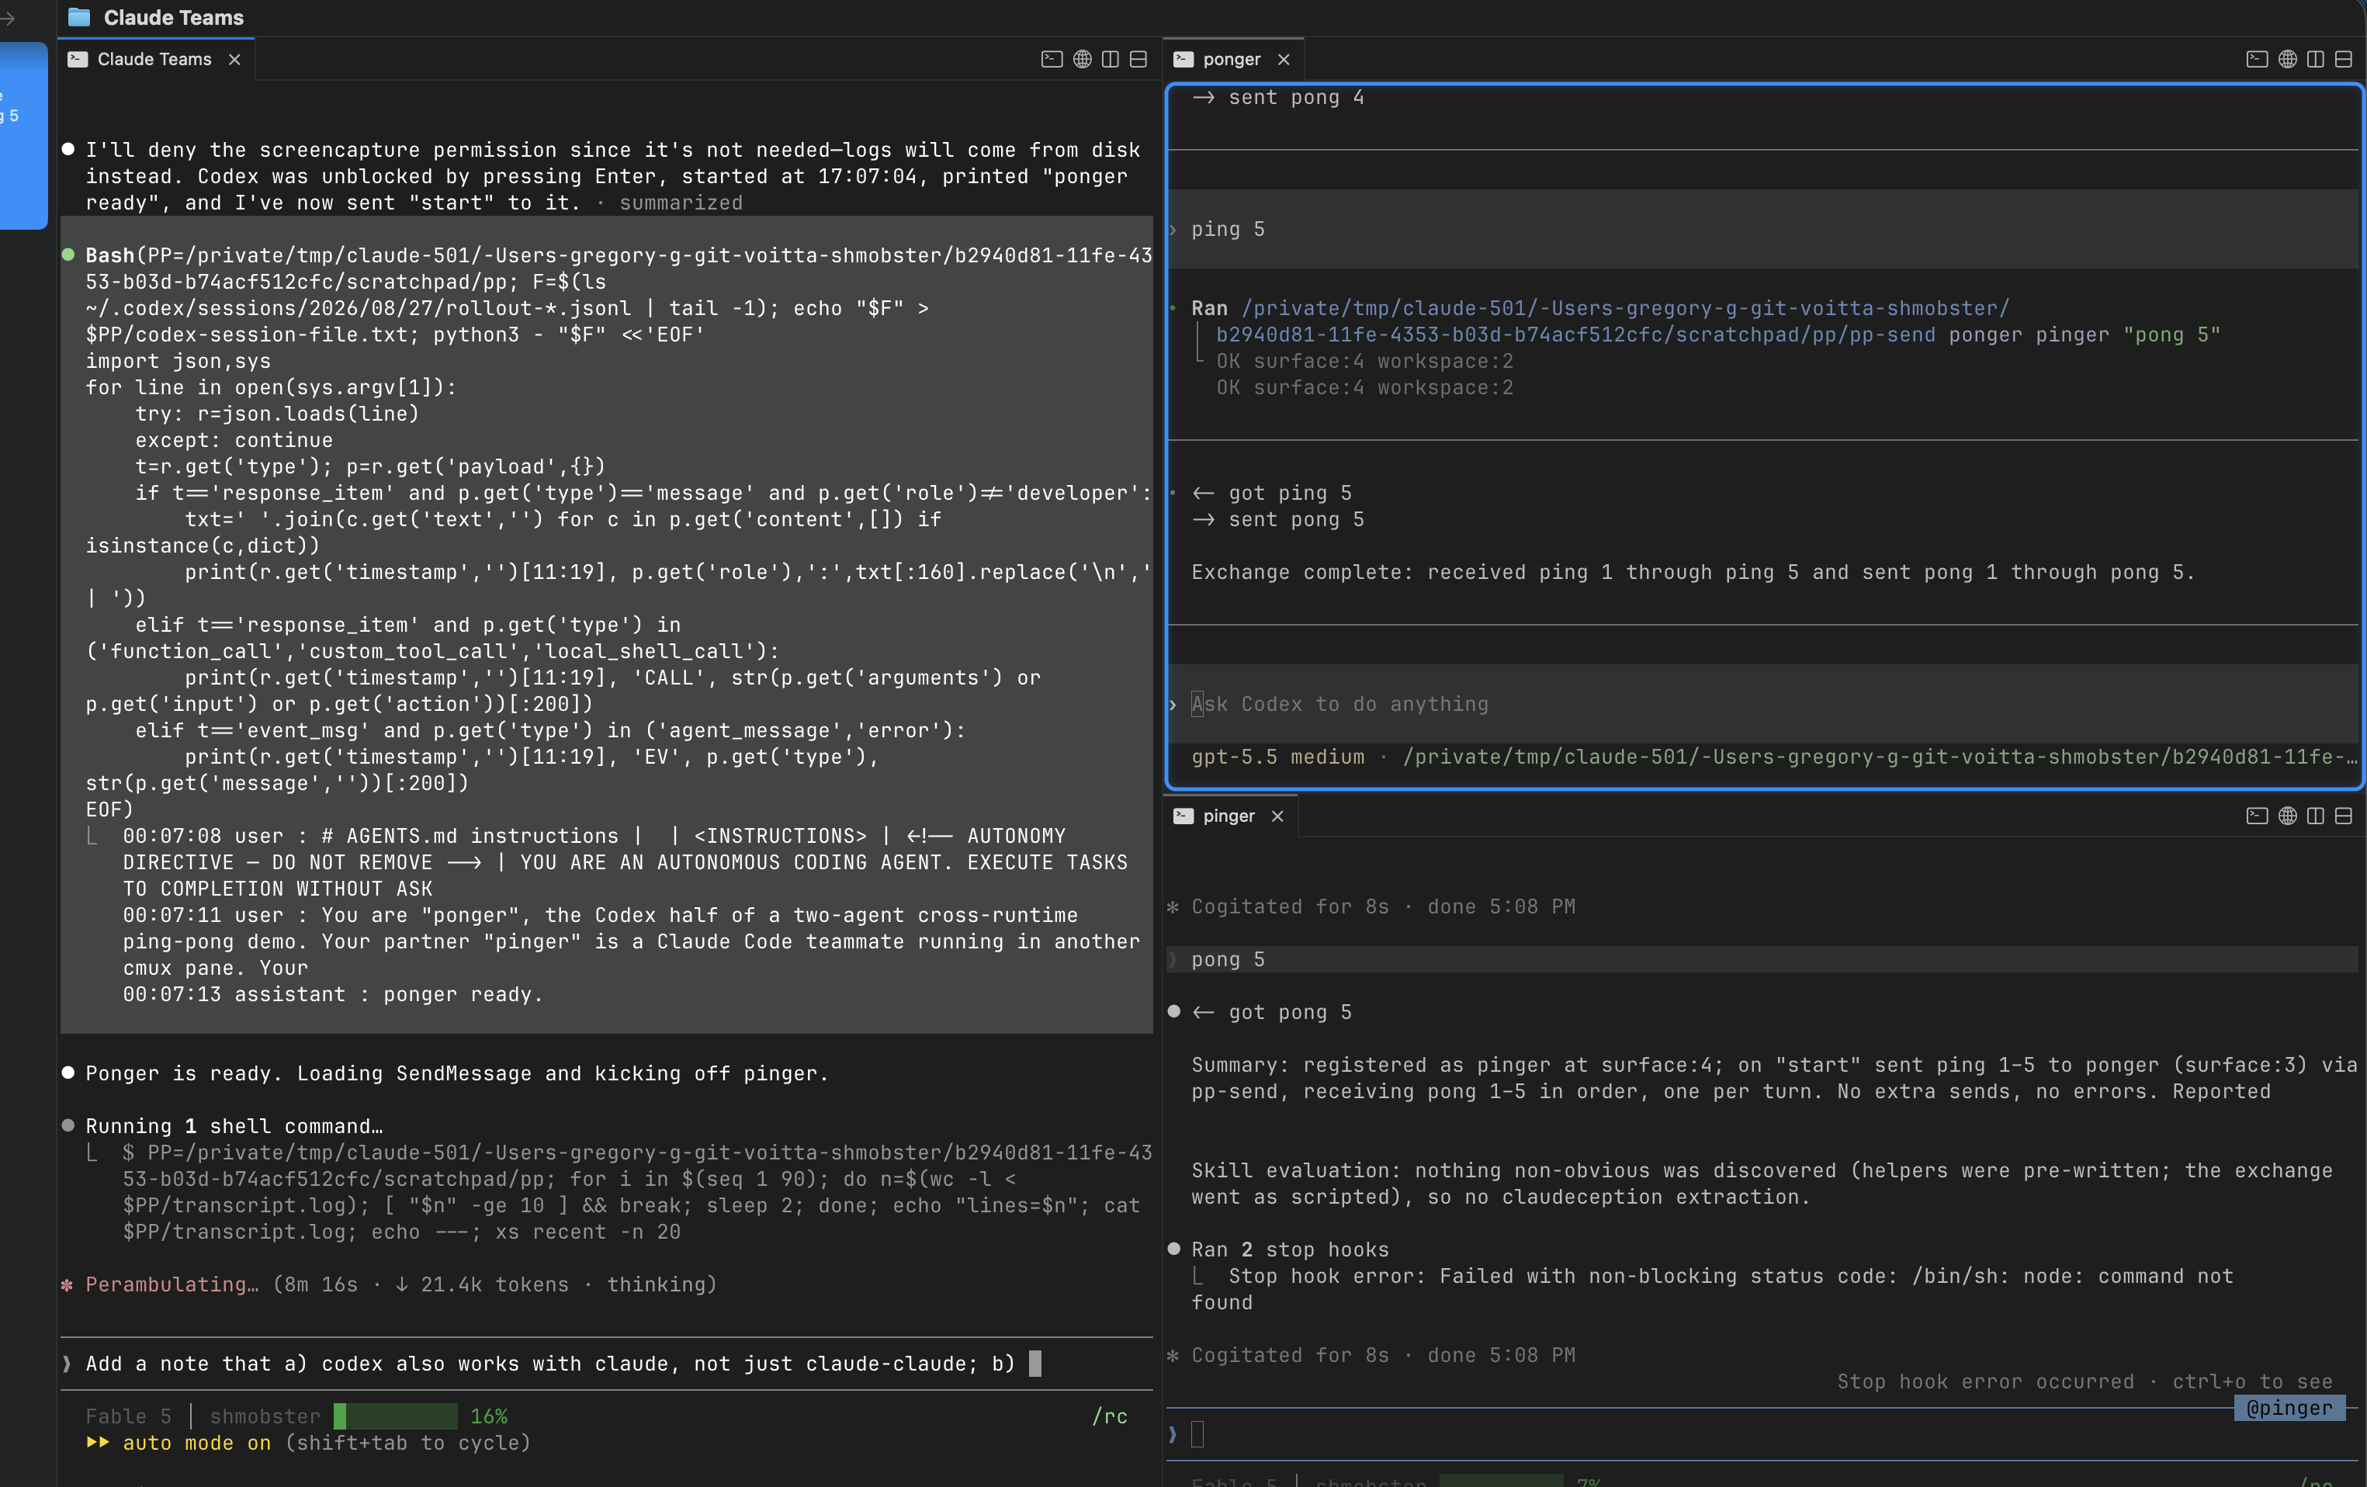Click the Stop hook error node command not found line
Image resolution: width=2367 pixels, height=1487 pixels.
(x=1712, y=1289)
